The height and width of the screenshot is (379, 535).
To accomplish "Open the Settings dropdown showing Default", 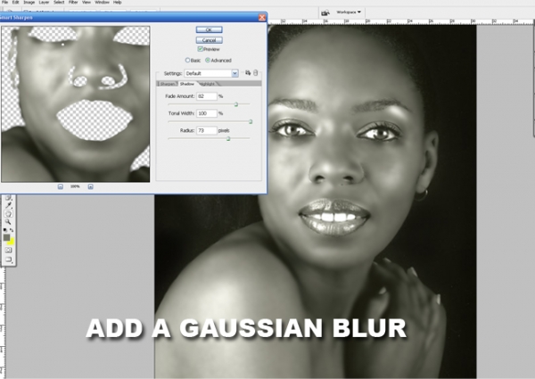I will (211, 73).
